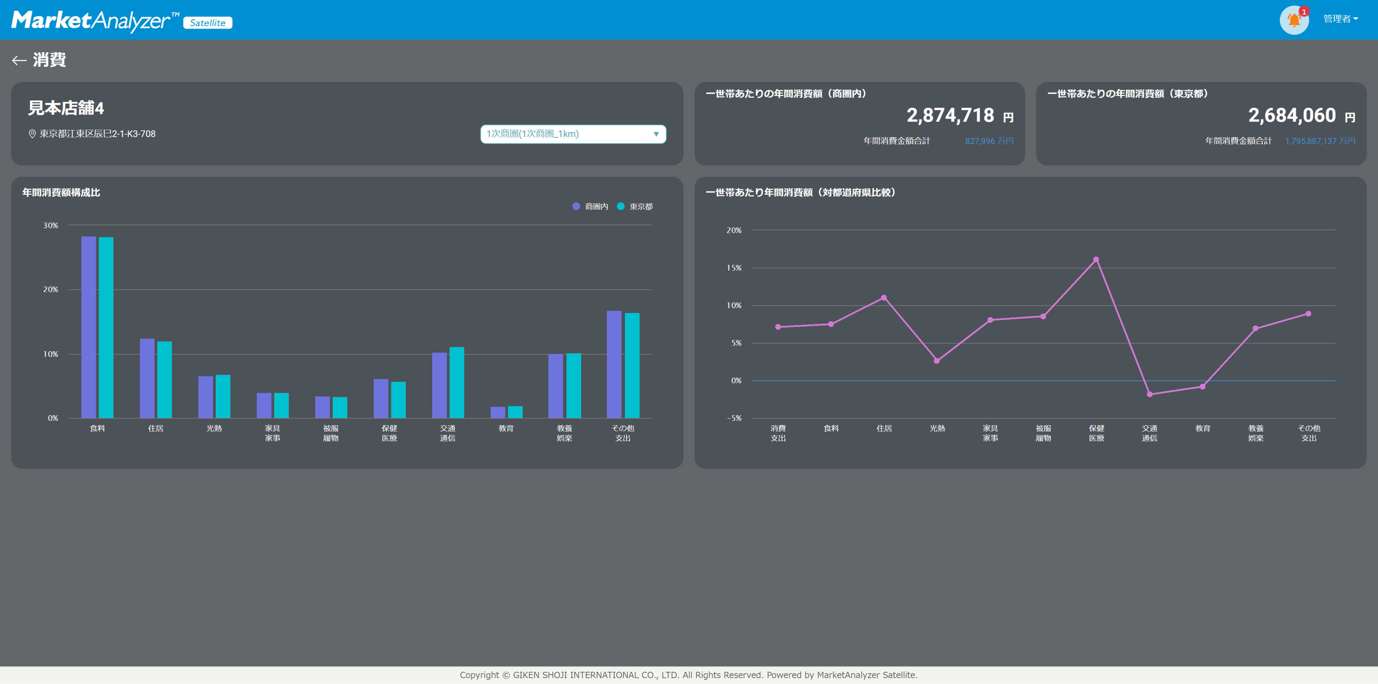Click the Satellite badge in header
Screen dimensions: 1378x684
[207, 23]
